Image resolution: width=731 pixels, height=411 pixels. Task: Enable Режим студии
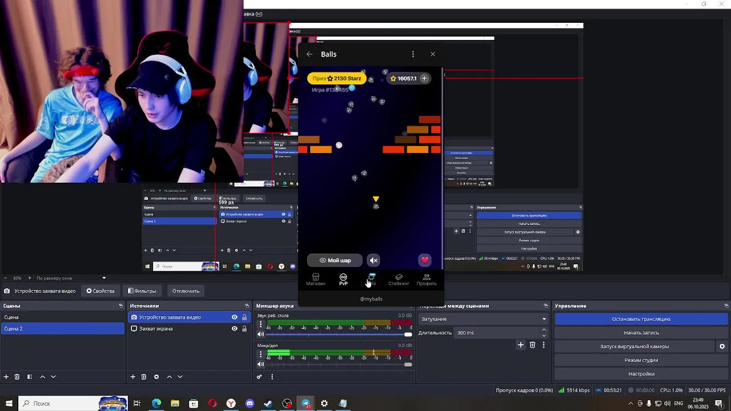(641, 360)
